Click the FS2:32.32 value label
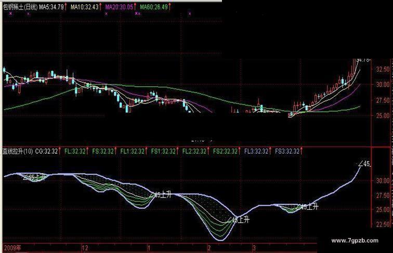The width and height of the screenshot is (393, 253). (225, 151)
